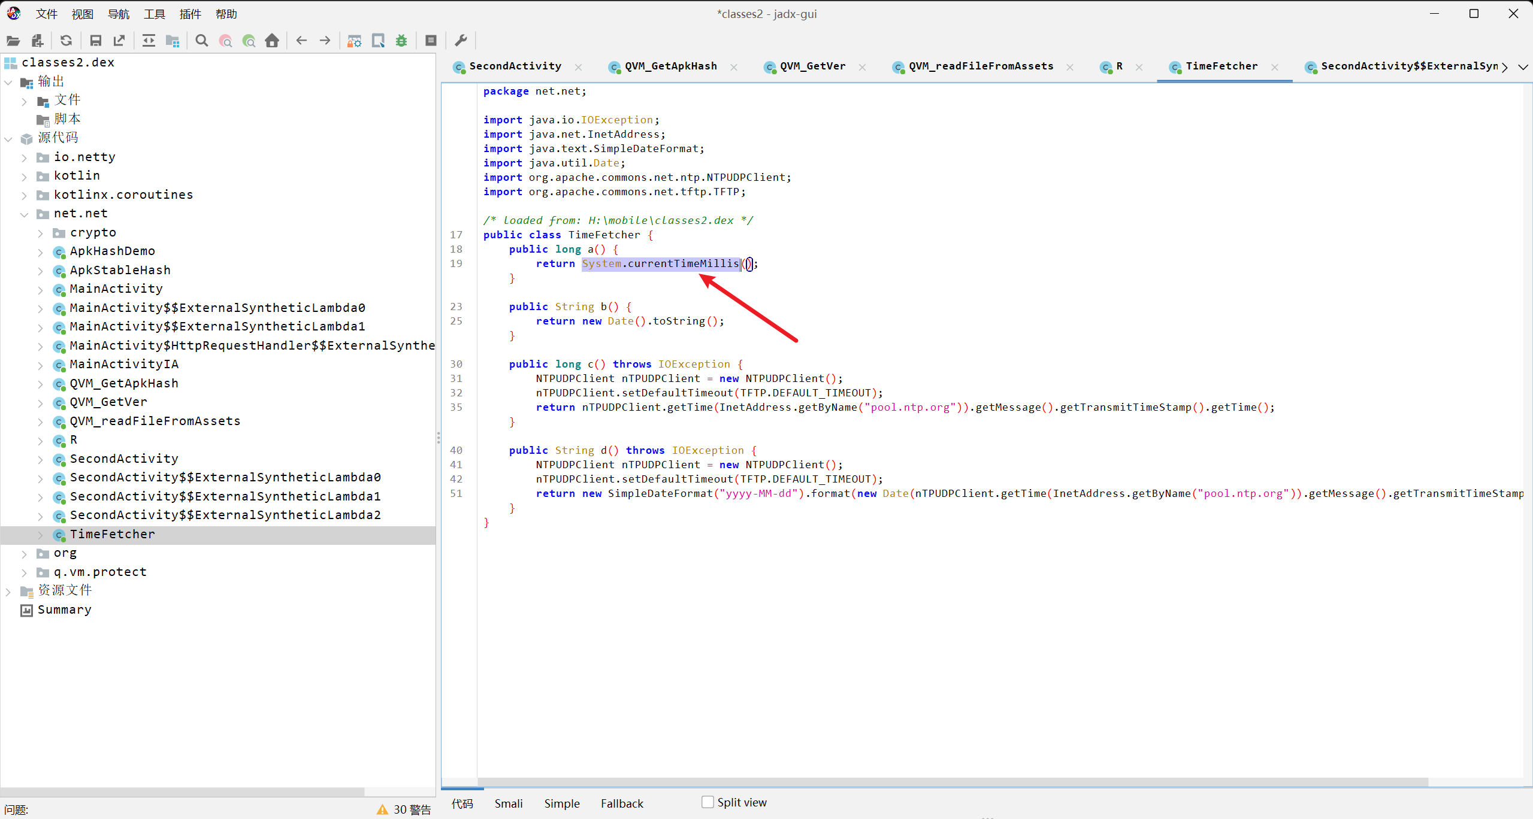Click the text search magnifier icon
The height and width of the screenshot is (819, 1533).
point(202,41)
